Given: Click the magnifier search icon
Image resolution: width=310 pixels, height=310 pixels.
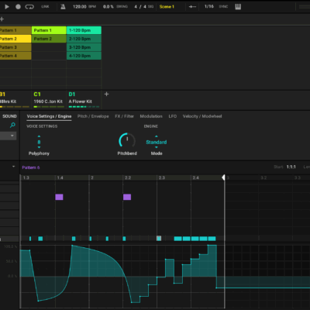Looking at the screenshot, I should pyautogui.click(x=12, y=126).
